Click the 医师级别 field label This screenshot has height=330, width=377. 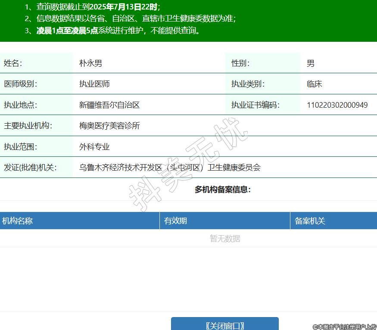pos(21,84)
